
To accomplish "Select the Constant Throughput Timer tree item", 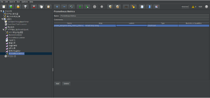I will pos(18,22).
